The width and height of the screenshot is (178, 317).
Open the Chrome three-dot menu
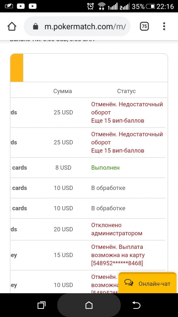pos(164,26)
